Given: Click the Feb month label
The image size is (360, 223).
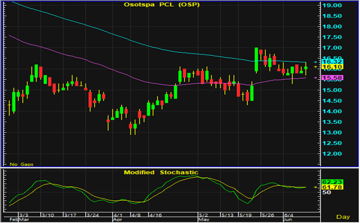Looking at the screenshot, I should pyautogui.click(x=13, y=219).
